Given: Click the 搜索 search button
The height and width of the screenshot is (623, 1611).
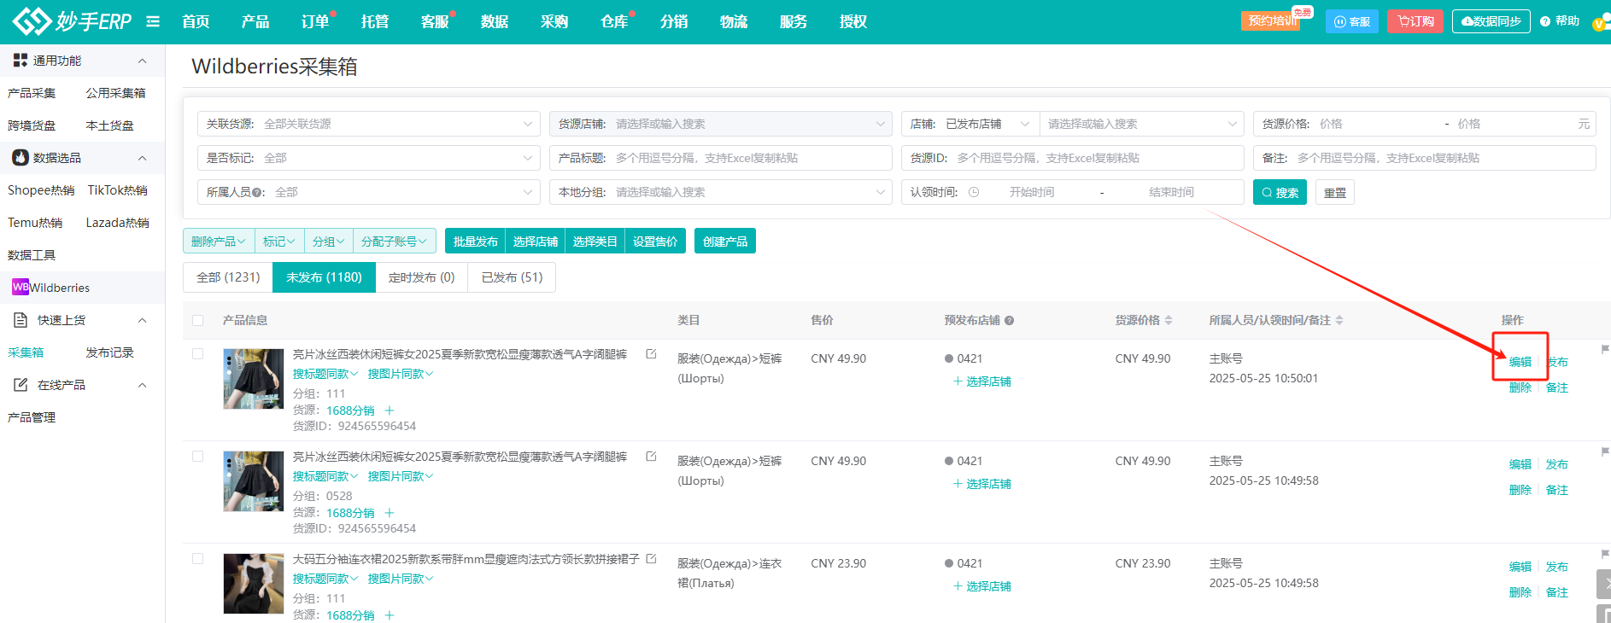Looking at the screenshot, I should (1280, 192).
